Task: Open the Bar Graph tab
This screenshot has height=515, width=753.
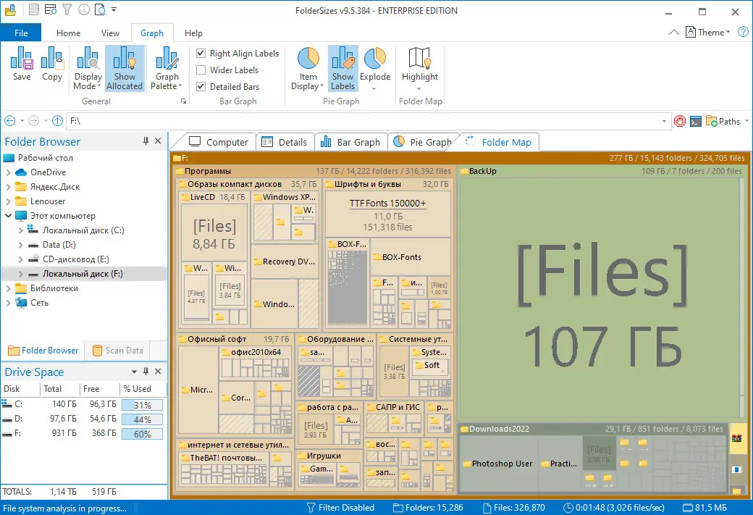Action: [x=350, y=142]
